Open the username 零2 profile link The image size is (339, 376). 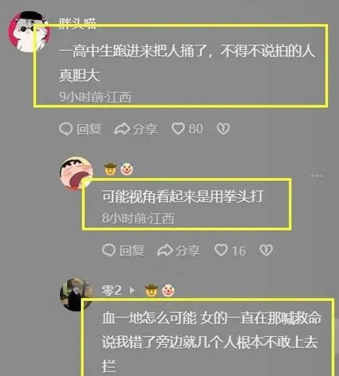click(112, 290)
